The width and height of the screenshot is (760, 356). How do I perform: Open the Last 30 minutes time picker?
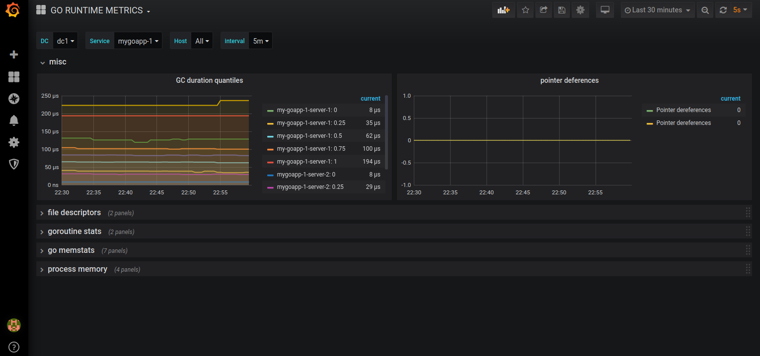pos(658,10)
